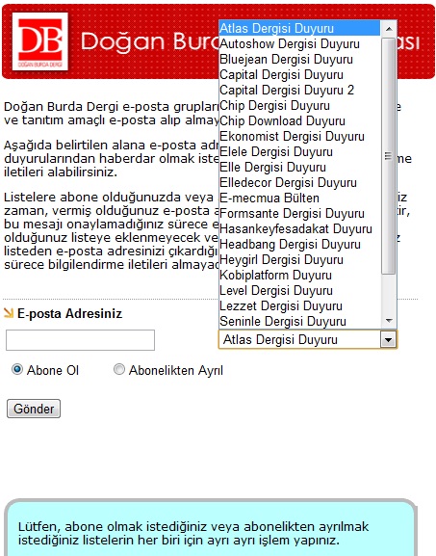436x556 pixels.
Task: Select Level Dergisi Duyuru entry
Action: click(x=299, y=290)
